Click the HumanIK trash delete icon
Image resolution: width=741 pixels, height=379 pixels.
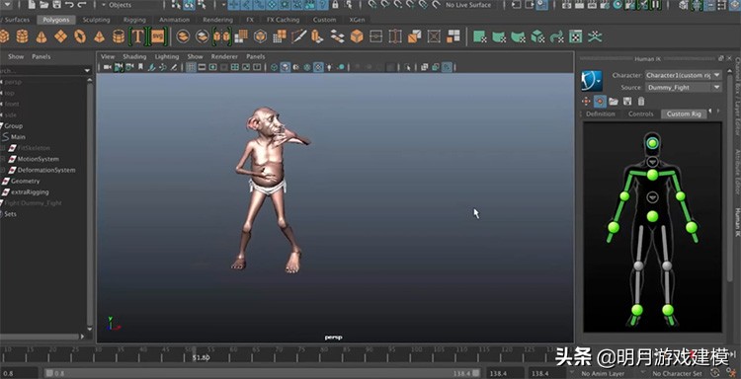[x=641, y=101]
